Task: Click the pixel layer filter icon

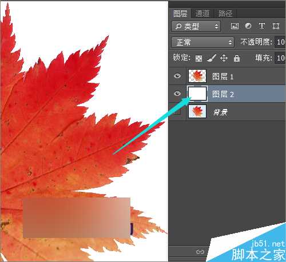Action: (235, 26)
